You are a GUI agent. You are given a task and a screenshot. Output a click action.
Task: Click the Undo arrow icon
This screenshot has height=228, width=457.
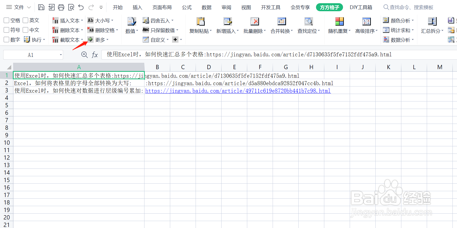pyautogui.click(x=81, y=7)
